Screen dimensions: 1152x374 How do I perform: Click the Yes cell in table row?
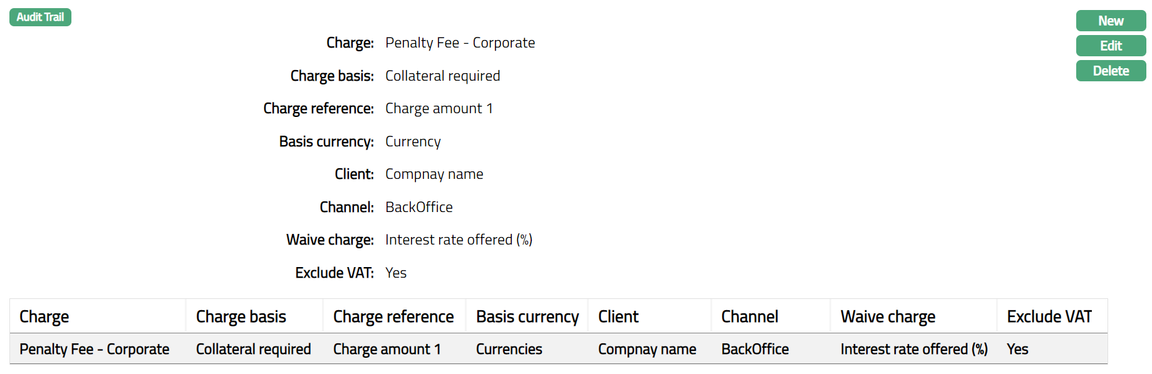coord(1017,349)
